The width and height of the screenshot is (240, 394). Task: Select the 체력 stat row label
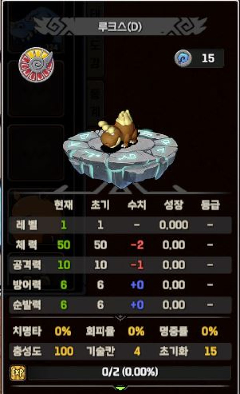tap(26, 245)
